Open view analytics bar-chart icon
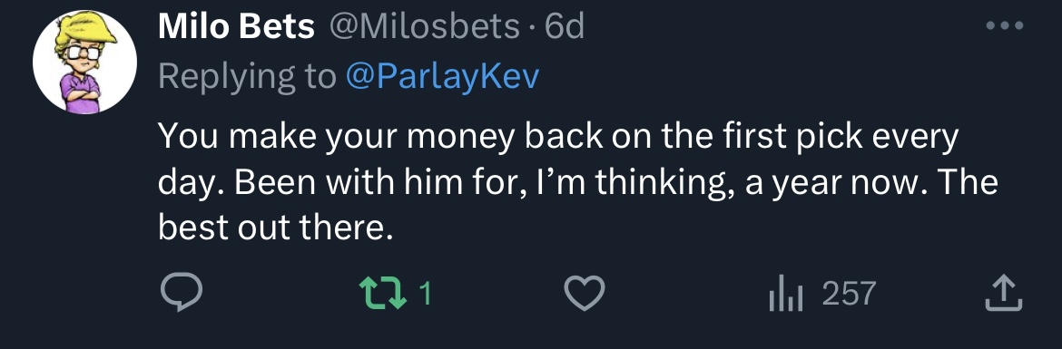 (786, 295)
